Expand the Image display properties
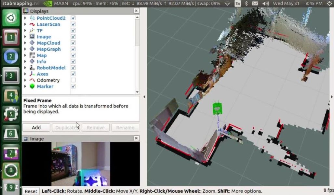 (25, 37)
